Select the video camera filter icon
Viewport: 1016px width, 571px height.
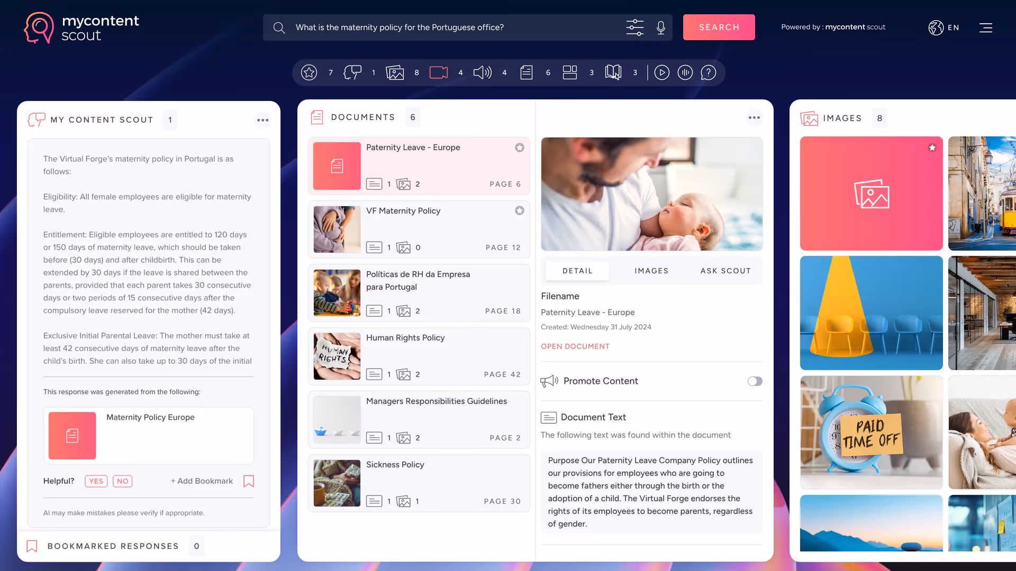(438, 72)
